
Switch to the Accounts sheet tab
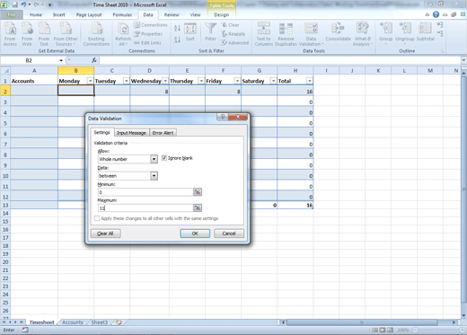coord(73,322)
